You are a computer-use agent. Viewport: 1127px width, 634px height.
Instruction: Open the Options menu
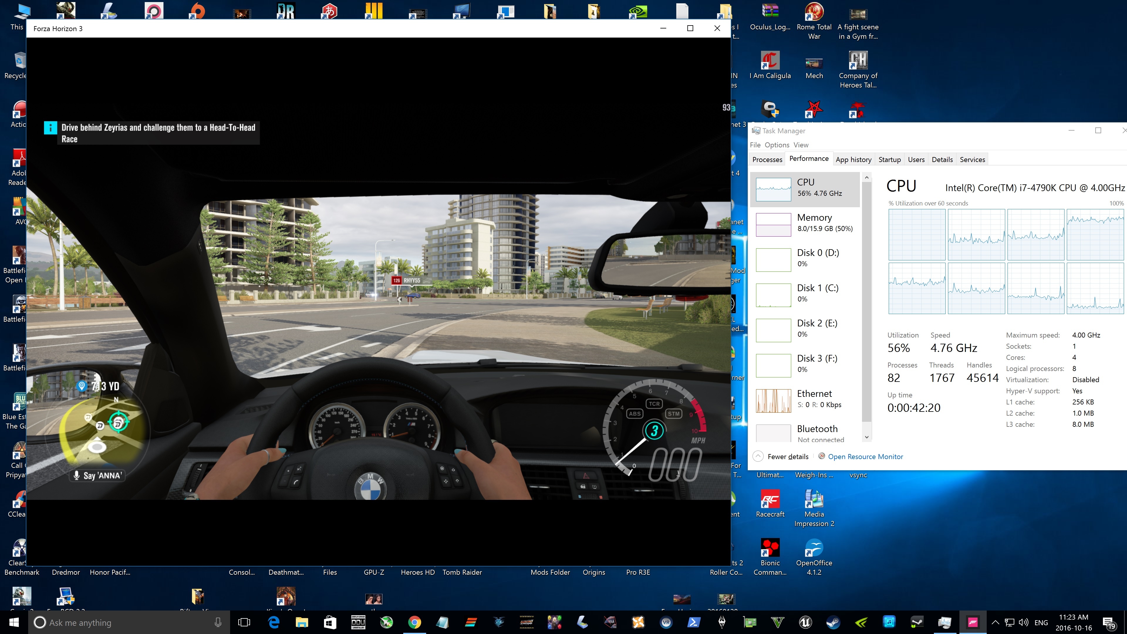click(777, 145)
